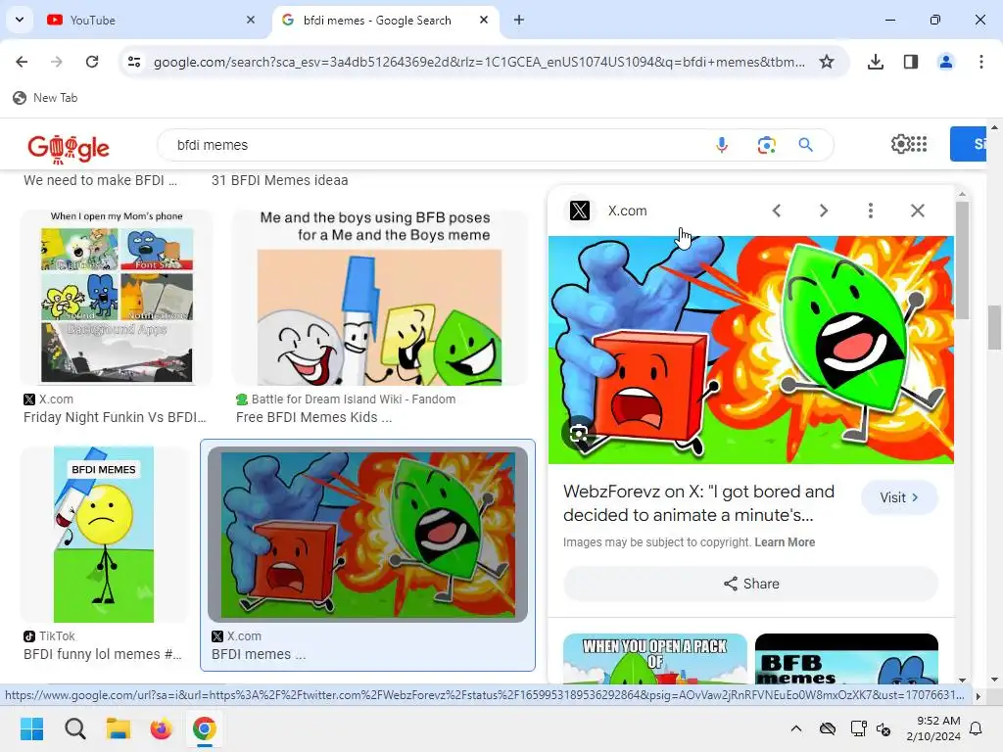1003x752 pixels.
Task: Go to the Google homepage via logo
Action: click(69, 149)
